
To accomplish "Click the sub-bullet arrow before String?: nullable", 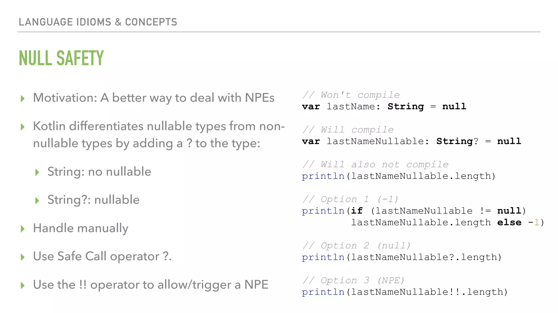I will [37, 201].
